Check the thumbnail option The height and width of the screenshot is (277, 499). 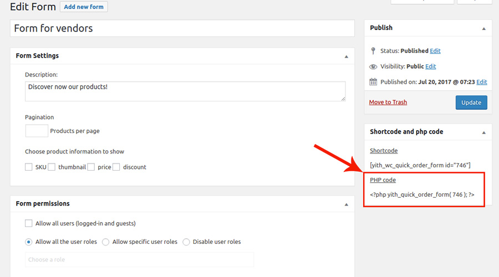[52, 167]
